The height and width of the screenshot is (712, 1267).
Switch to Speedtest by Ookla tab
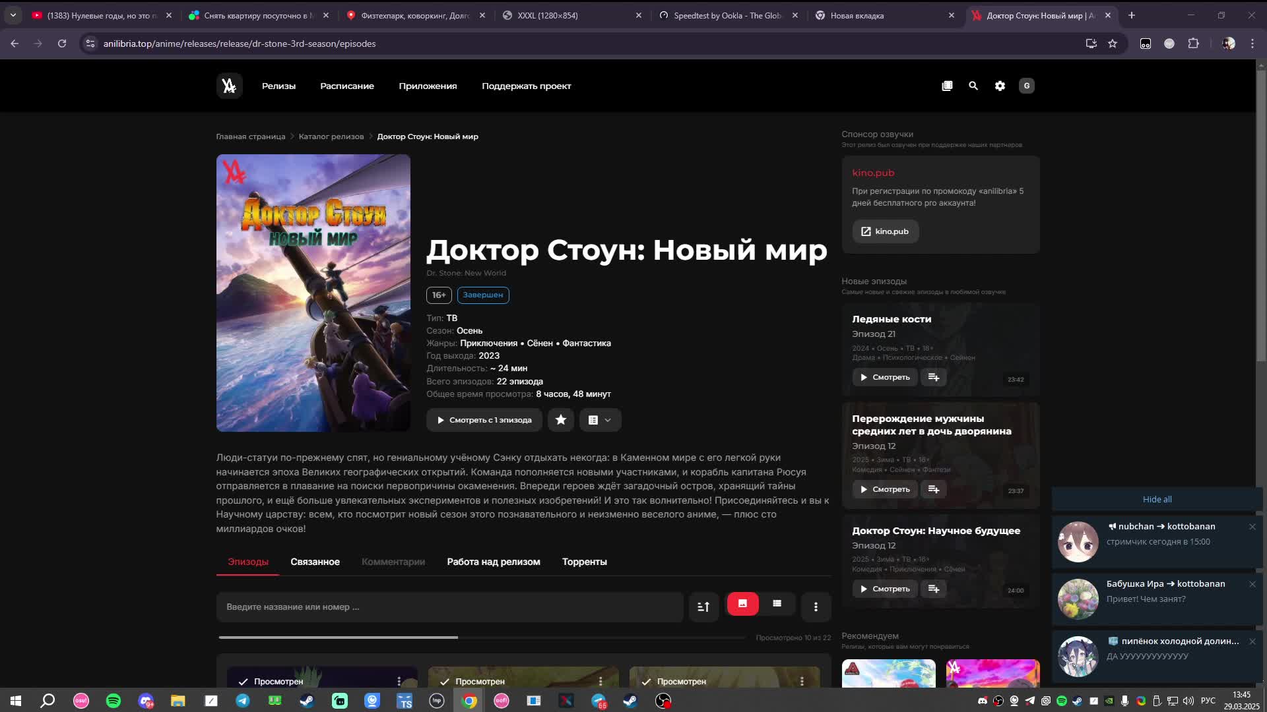727,15
